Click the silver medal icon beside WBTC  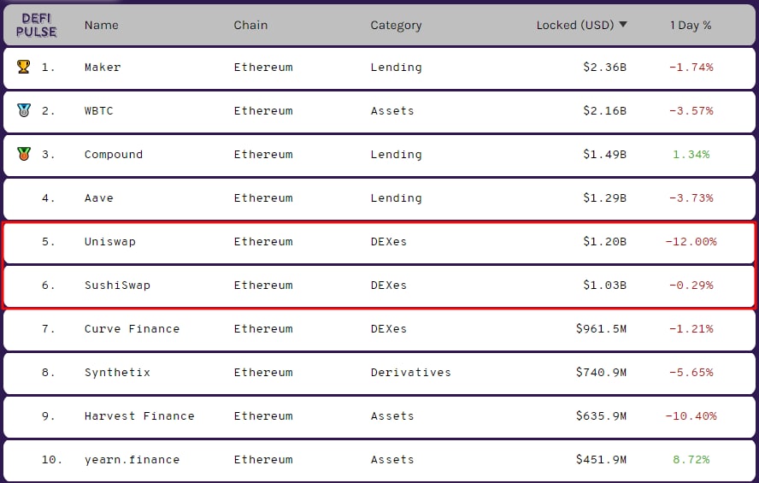(x=23, y=110)
